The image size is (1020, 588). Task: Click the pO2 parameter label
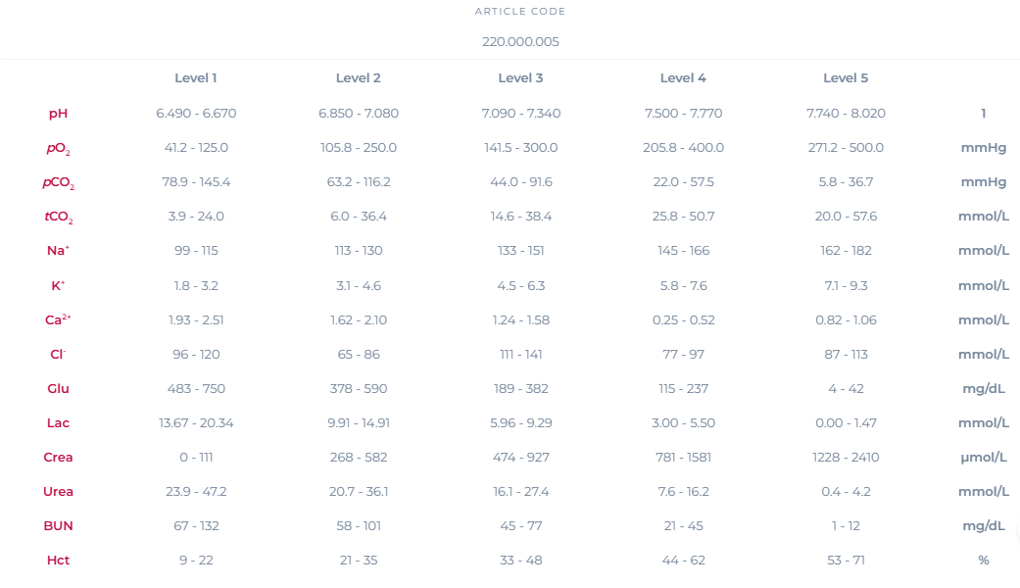click(57, 148)
